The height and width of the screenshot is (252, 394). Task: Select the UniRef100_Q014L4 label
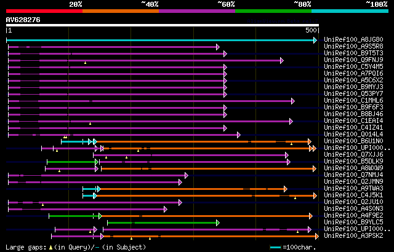[x=353, y=135]
